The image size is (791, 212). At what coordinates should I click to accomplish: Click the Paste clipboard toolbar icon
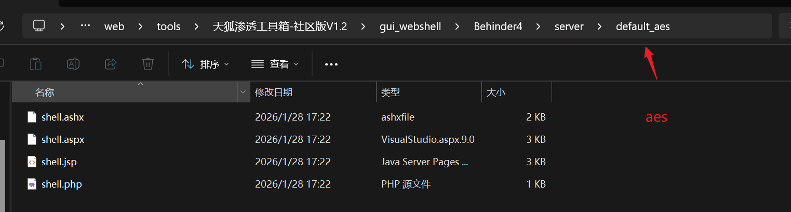[x=36, y=64]
